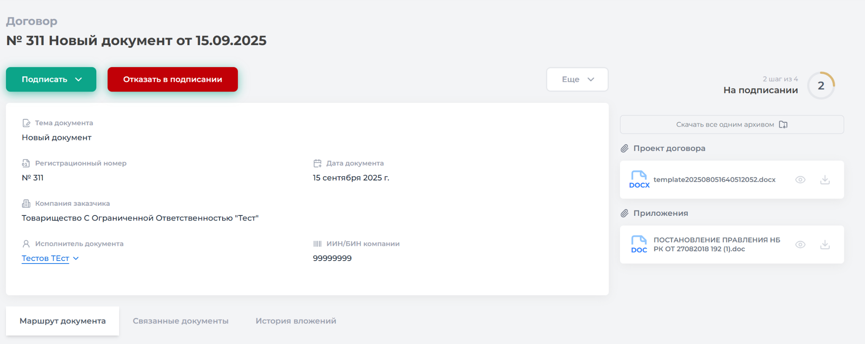
Task: Click the Тема документа edit icon
Action: point(26,123)
